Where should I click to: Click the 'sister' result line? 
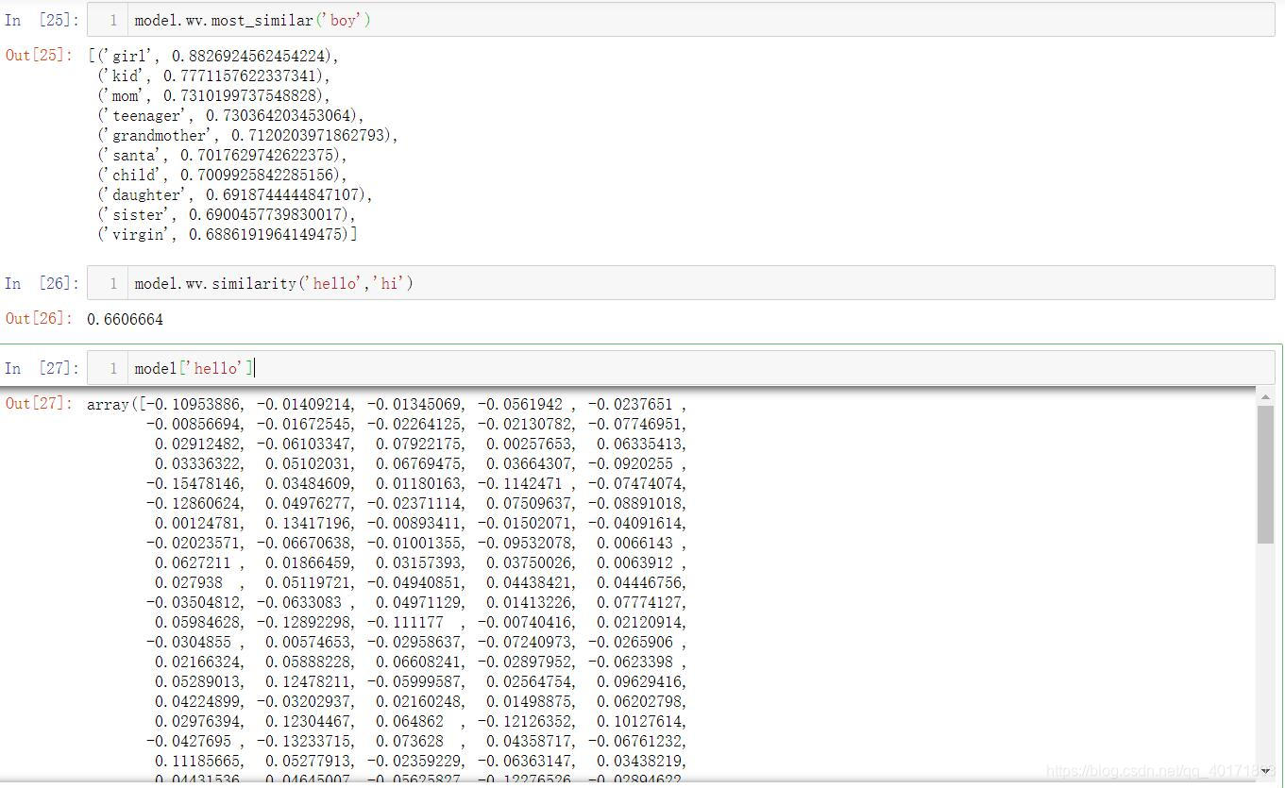227,214
